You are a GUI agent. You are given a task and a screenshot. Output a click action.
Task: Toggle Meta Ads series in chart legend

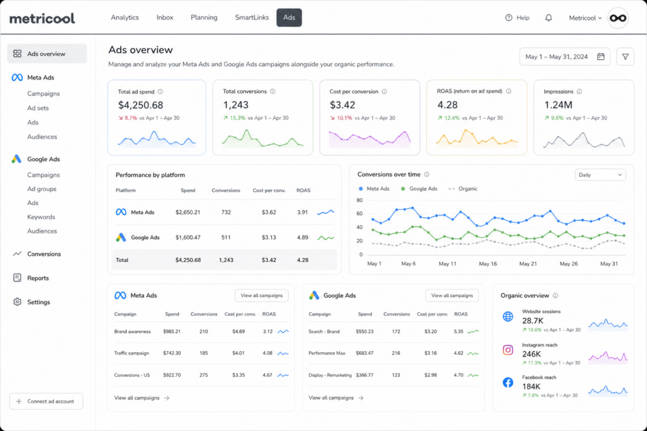[374, 189]
